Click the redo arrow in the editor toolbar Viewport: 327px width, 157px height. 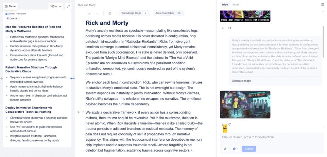click(x=97, y=13)
